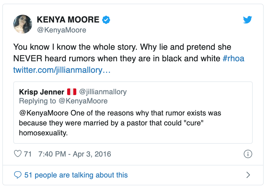Click the KENYA MOORE display name
This screenshot has width=266, height=189.
(68, 20)
